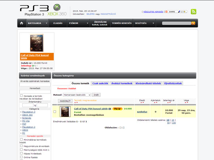Switch to the Csak aukciók tab

point(100,83)
